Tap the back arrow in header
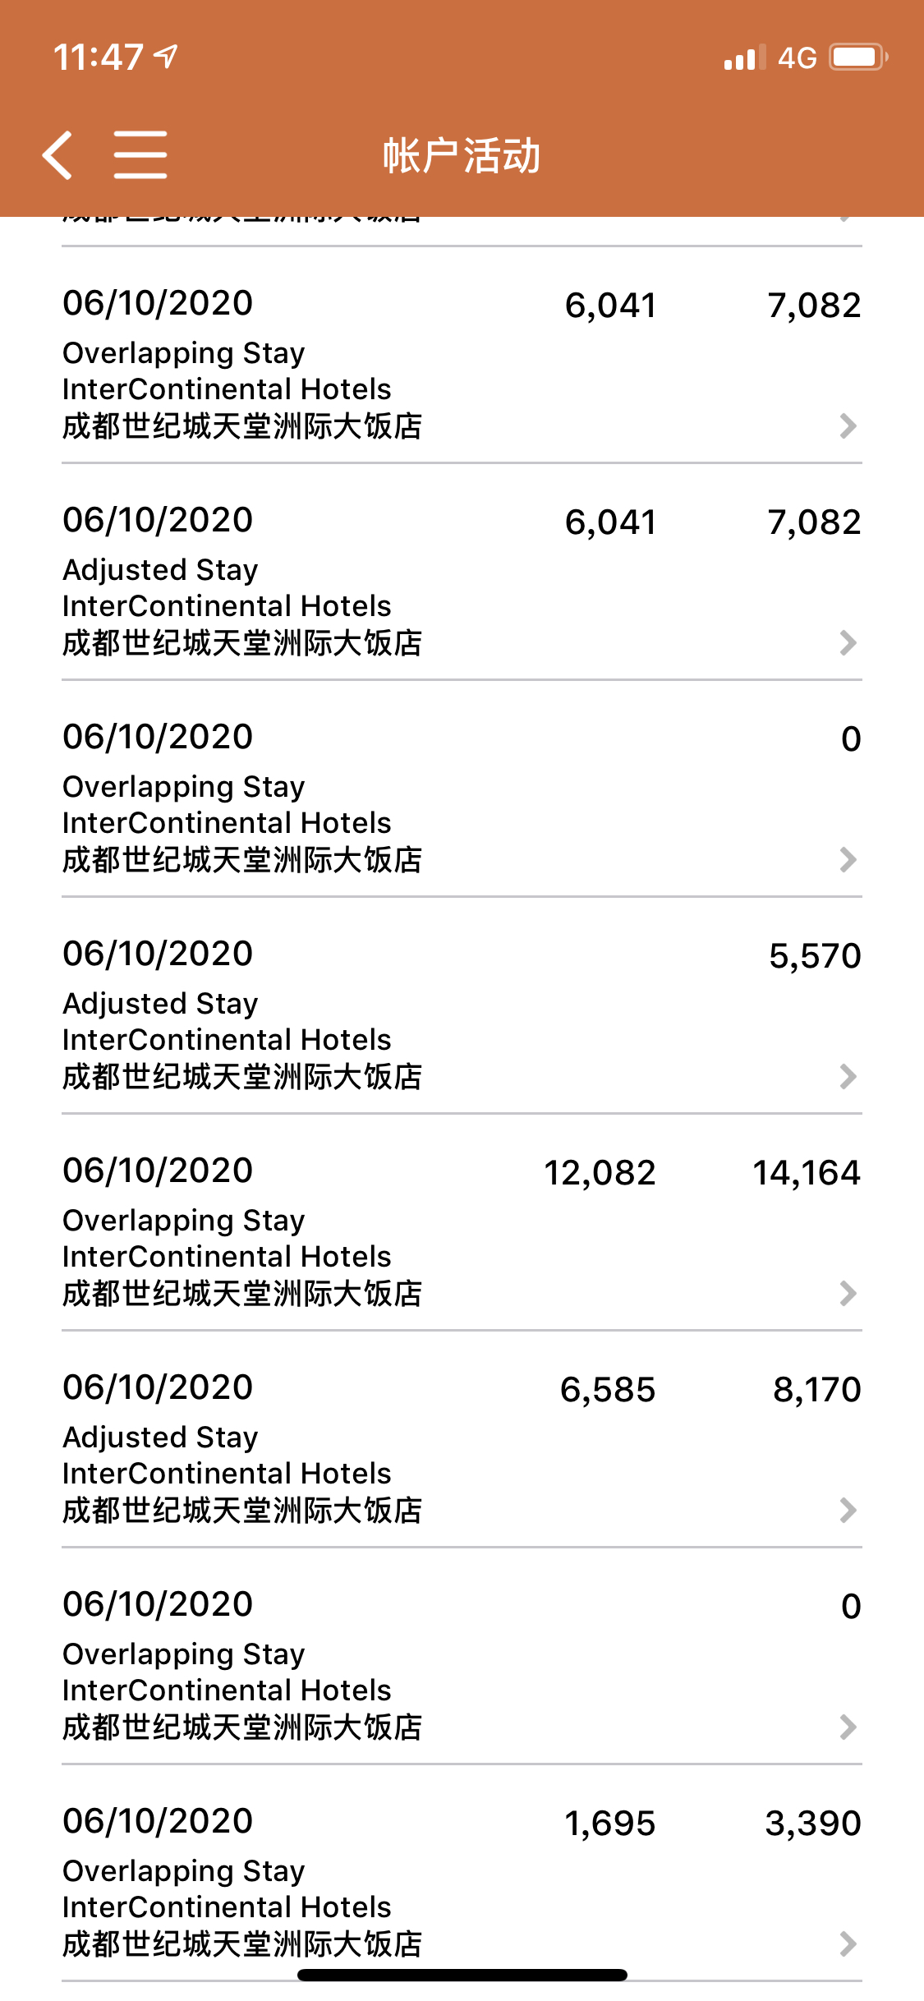Image resolution: width=924 pixels, height=2001 pixels. (57, 154)
